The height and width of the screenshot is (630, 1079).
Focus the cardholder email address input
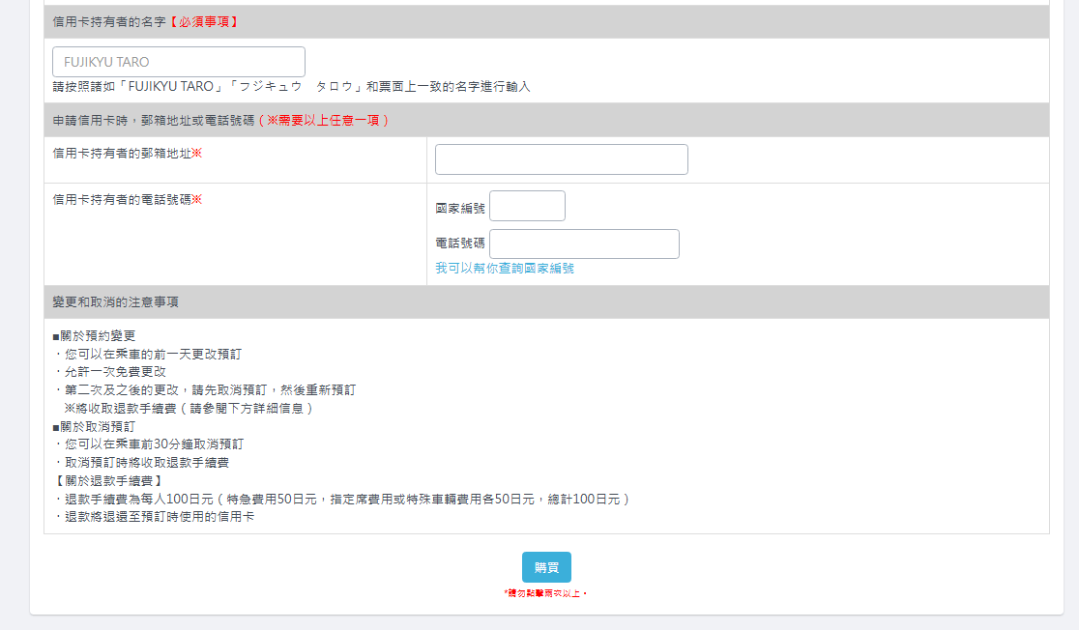(x=561, y=159)
